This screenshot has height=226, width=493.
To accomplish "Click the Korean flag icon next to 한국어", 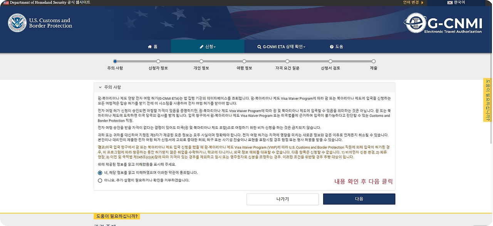I will 450,3.
